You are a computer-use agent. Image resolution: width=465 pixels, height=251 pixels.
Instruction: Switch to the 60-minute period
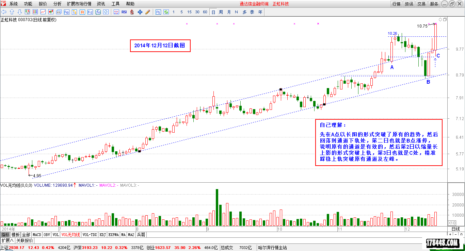click(205, 12)
